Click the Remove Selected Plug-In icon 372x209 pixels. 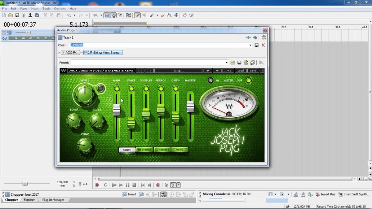pos(255,37)
